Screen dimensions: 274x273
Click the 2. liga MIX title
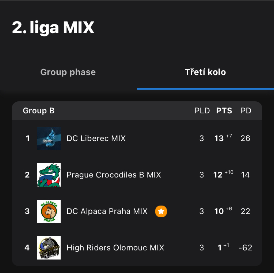[x=53, y=28]
